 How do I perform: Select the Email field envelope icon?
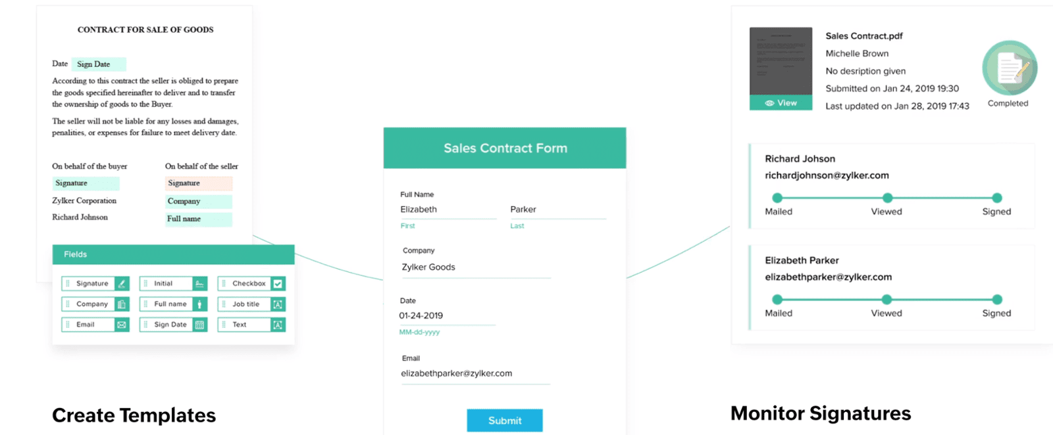click(122, 325)
